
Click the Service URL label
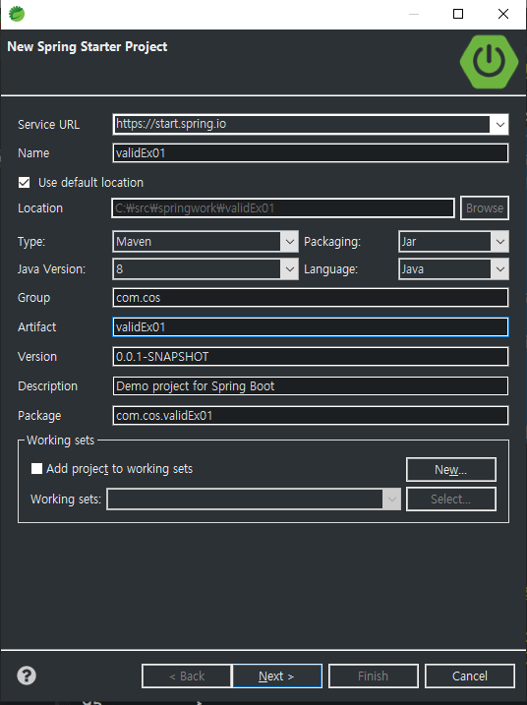click(48, 125)
